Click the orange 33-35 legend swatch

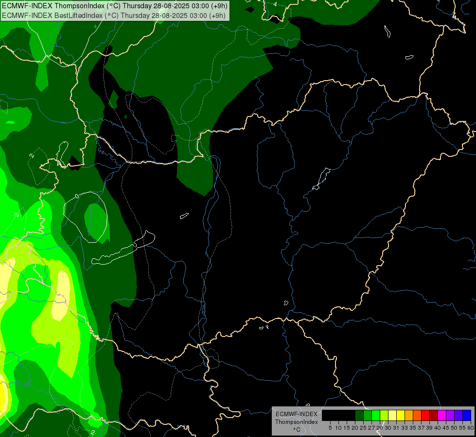coord(409,416)
